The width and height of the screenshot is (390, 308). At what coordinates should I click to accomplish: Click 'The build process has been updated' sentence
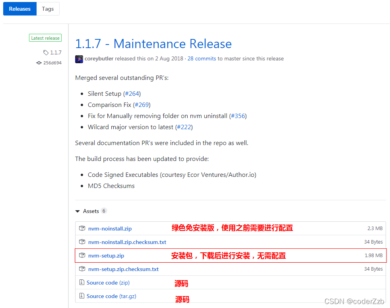coord(142,159)
